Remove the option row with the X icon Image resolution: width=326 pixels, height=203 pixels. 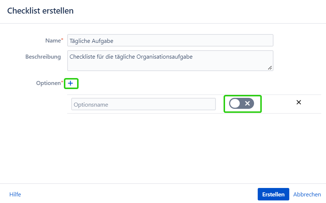(299, 102)
